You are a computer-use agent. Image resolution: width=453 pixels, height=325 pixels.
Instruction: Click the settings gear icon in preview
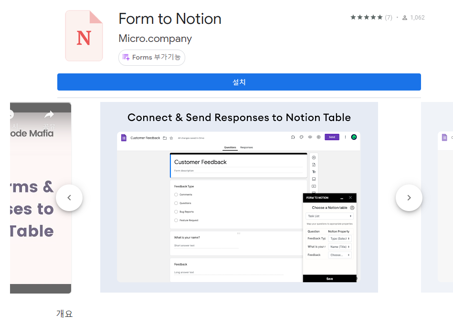pos(318,137)
